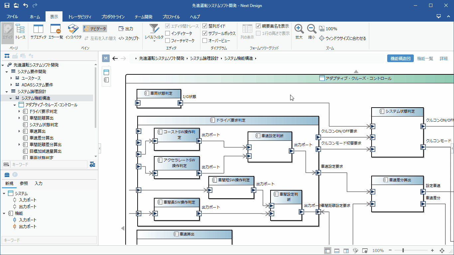Select 入力ポート under システム in toolbox
Viewport: 454px width, 255px height.
pos(28,200)
